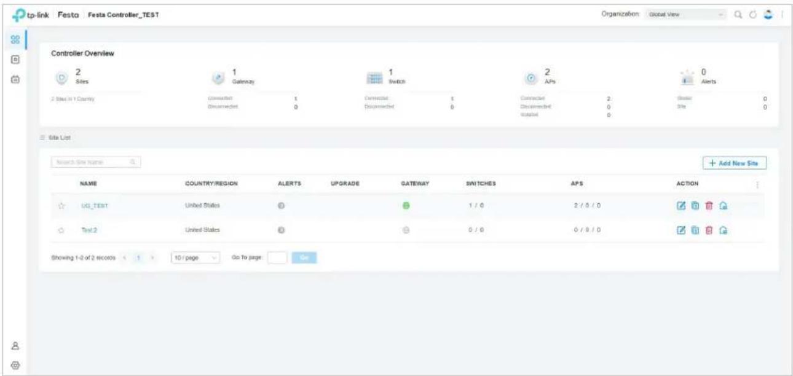Click Add New Site button
Screen dimensions: 793x376
(735, 162)
